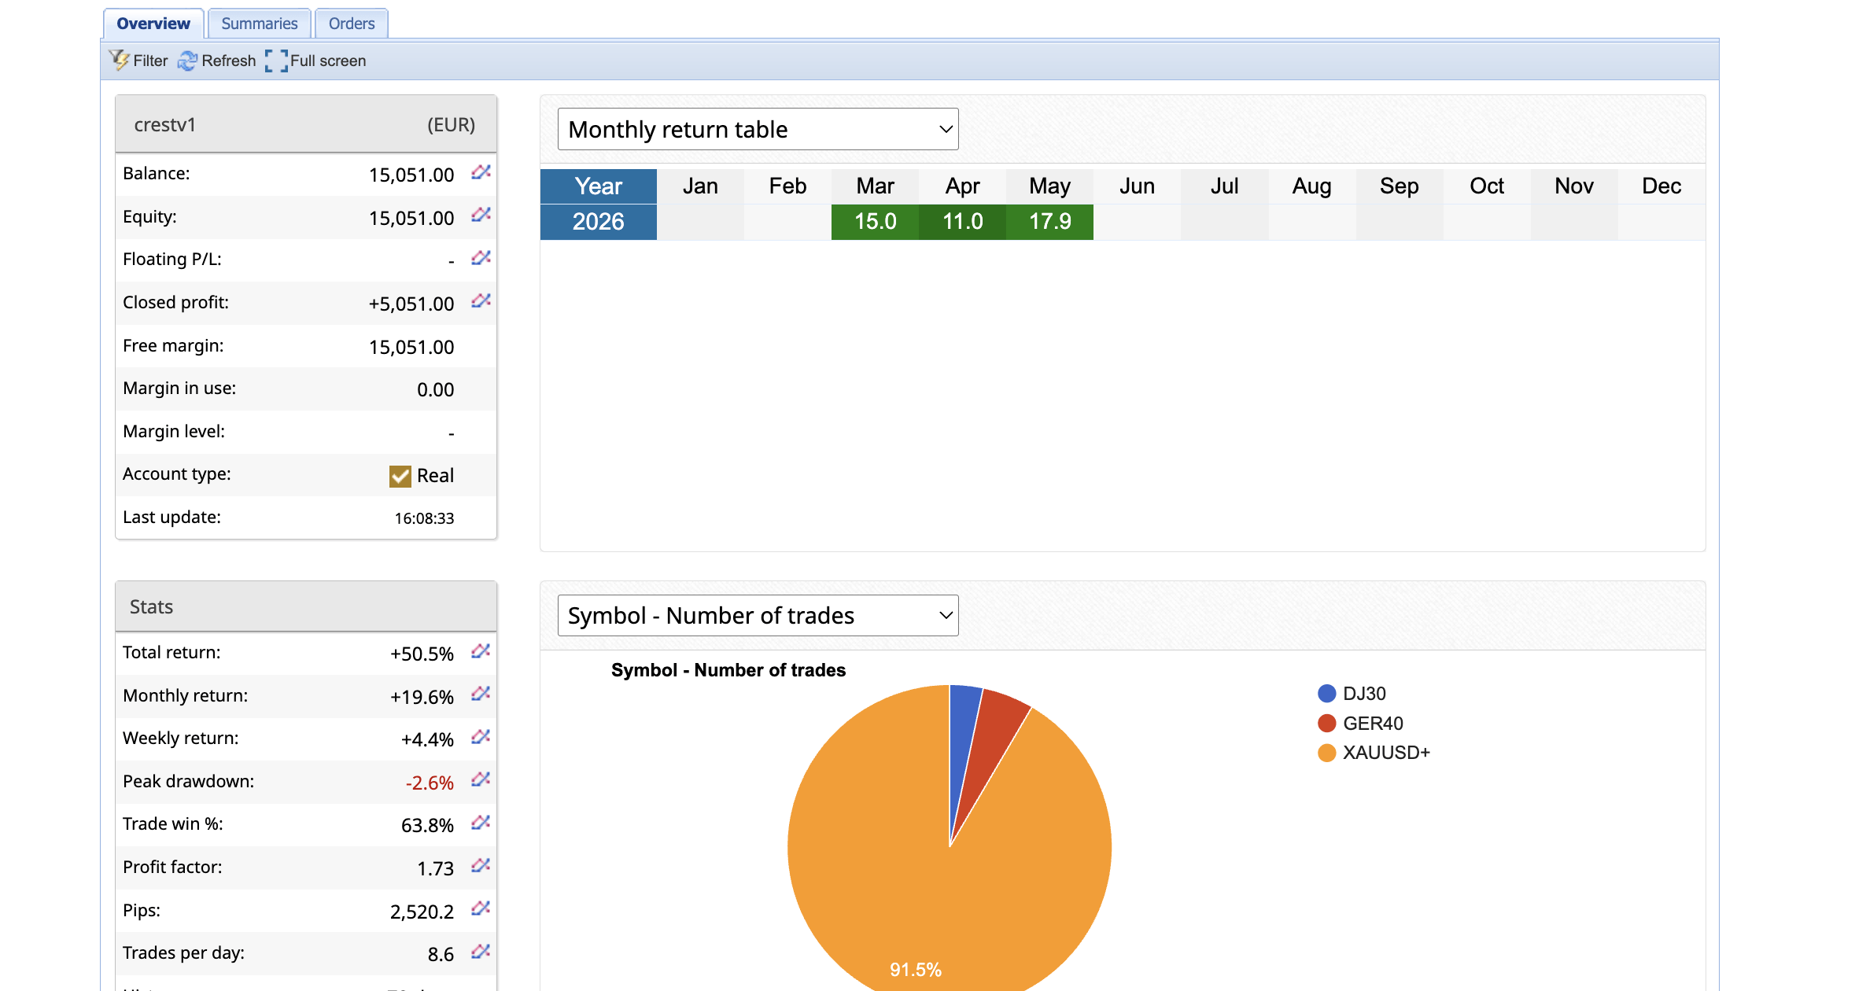Click the crestv1 account name
The width and height of the screenshot is (1855, 991).
pyautogui.click(x=165, y=125)
